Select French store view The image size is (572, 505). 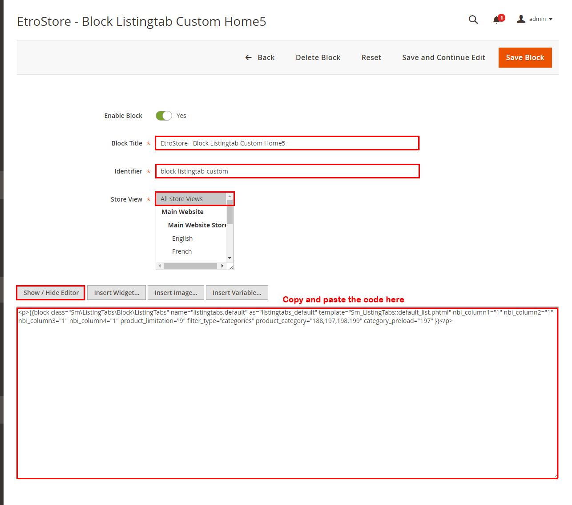coord(191,251)
